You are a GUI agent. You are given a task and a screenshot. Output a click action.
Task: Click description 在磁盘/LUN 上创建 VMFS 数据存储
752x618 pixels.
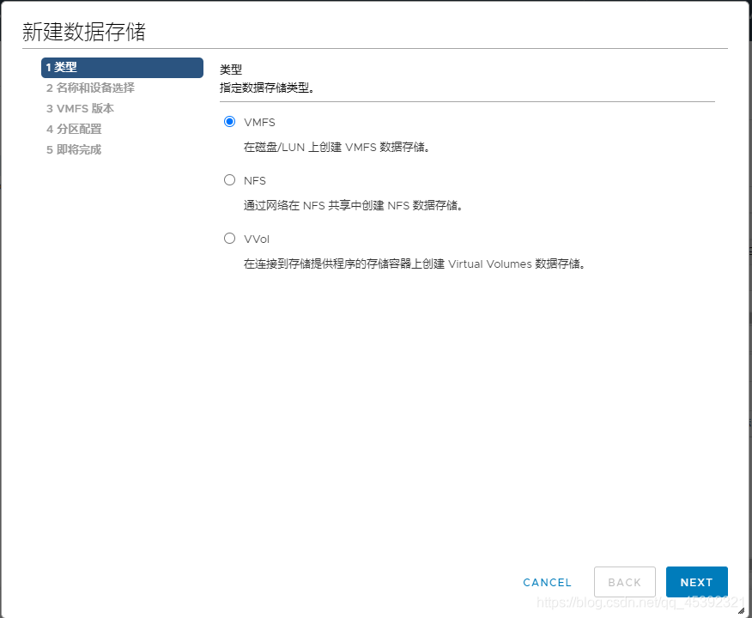337,147
